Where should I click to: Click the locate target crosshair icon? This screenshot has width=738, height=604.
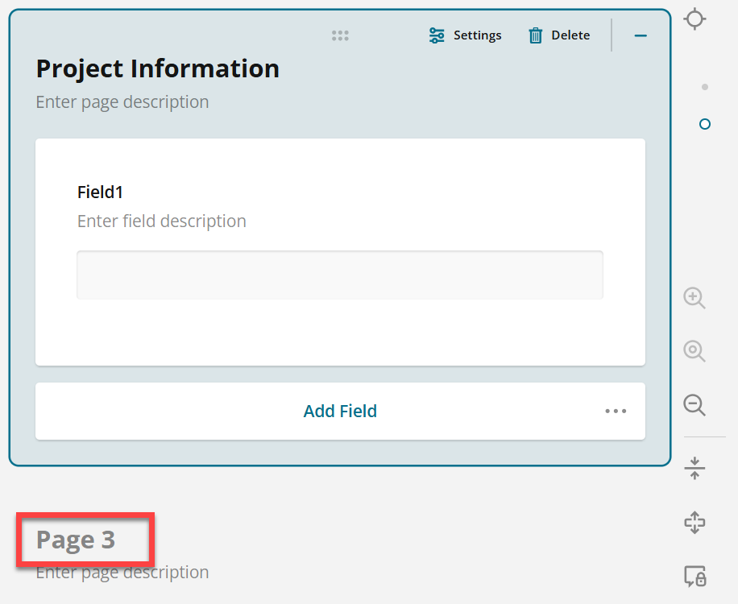[694, 19]
